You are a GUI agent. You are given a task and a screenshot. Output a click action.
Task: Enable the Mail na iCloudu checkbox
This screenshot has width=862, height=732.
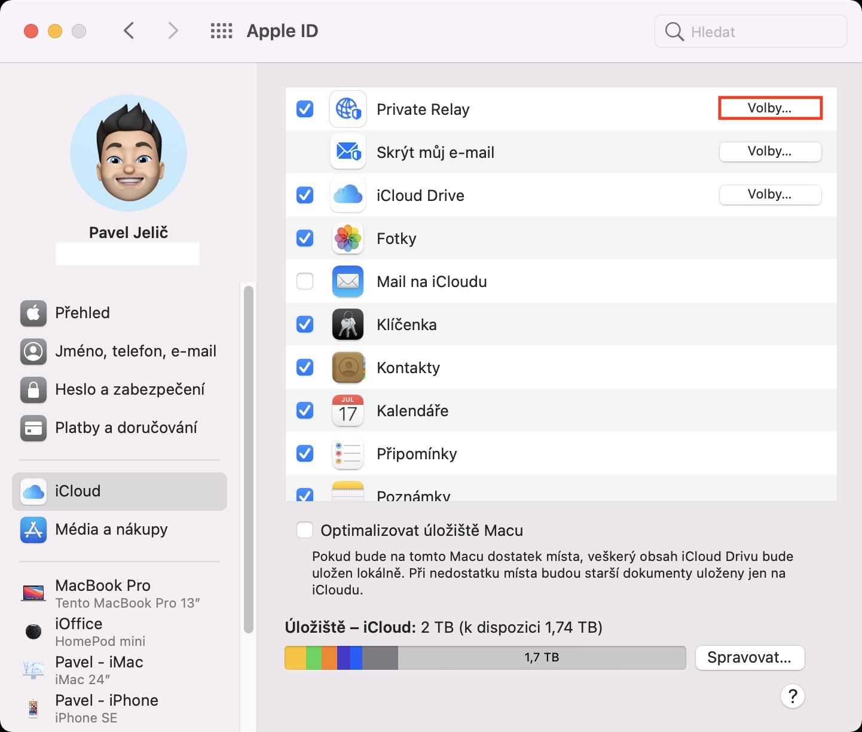tap(305, 281)
